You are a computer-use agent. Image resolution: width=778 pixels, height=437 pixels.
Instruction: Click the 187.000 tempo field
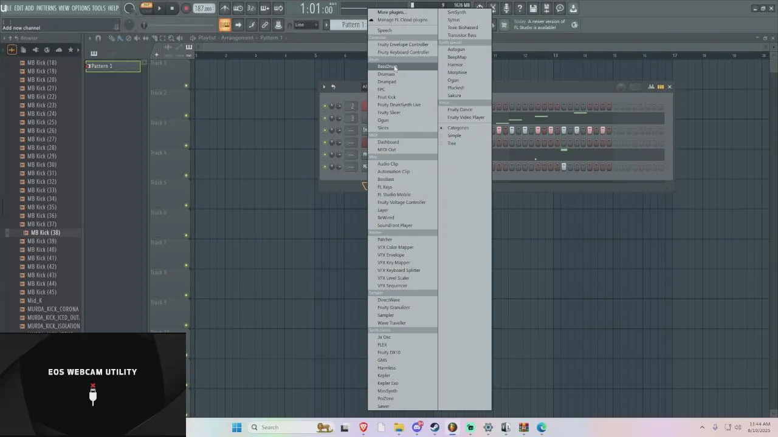tap(204, 8)
